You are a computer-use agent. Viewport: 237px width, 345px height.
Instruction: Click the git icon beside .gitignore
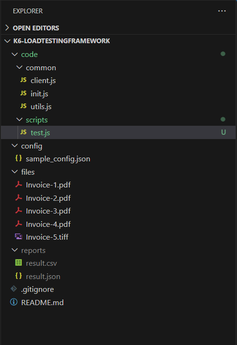click(14, 289)
